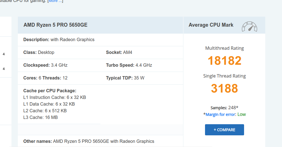Click the Class: Desktop entry
The image size is (282, 147).
click(x=39, y=53)
